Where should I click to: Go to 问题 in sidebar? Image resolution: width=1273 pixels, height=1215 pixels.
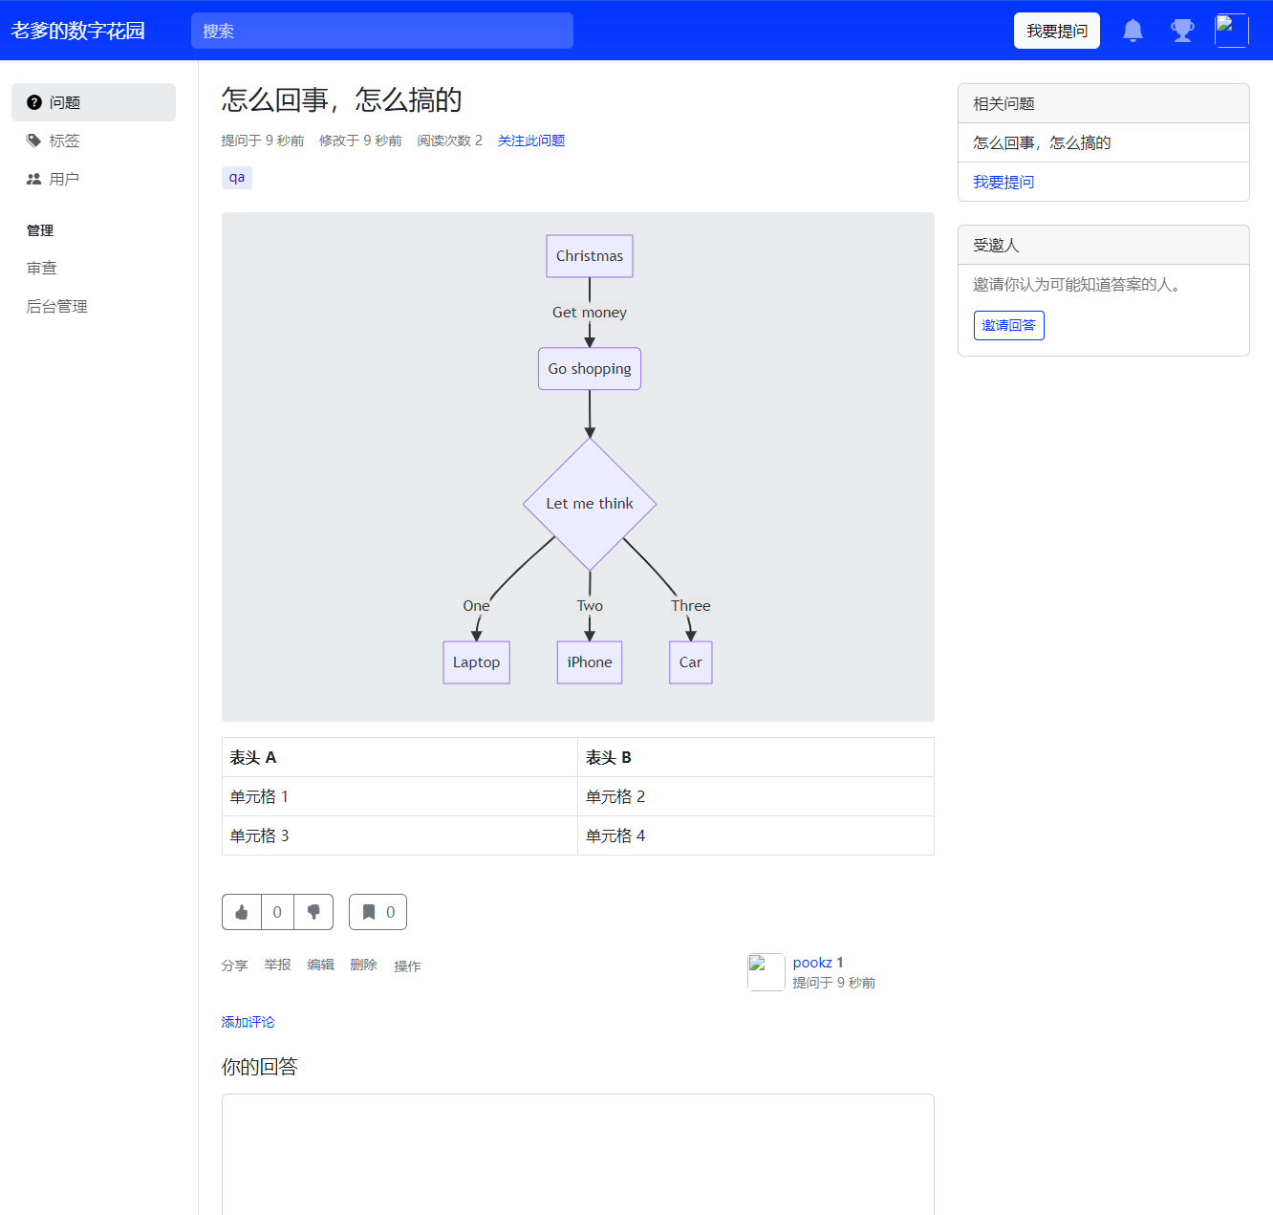pyautogui.click(x=93, y=102)
